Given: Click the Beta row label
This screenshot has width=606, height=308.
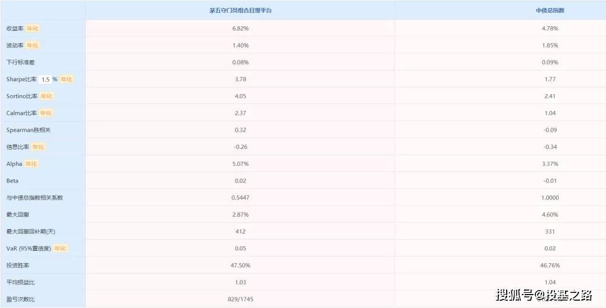Looking at the screenshot, I should pyautogui.click(x=12, y=181).
